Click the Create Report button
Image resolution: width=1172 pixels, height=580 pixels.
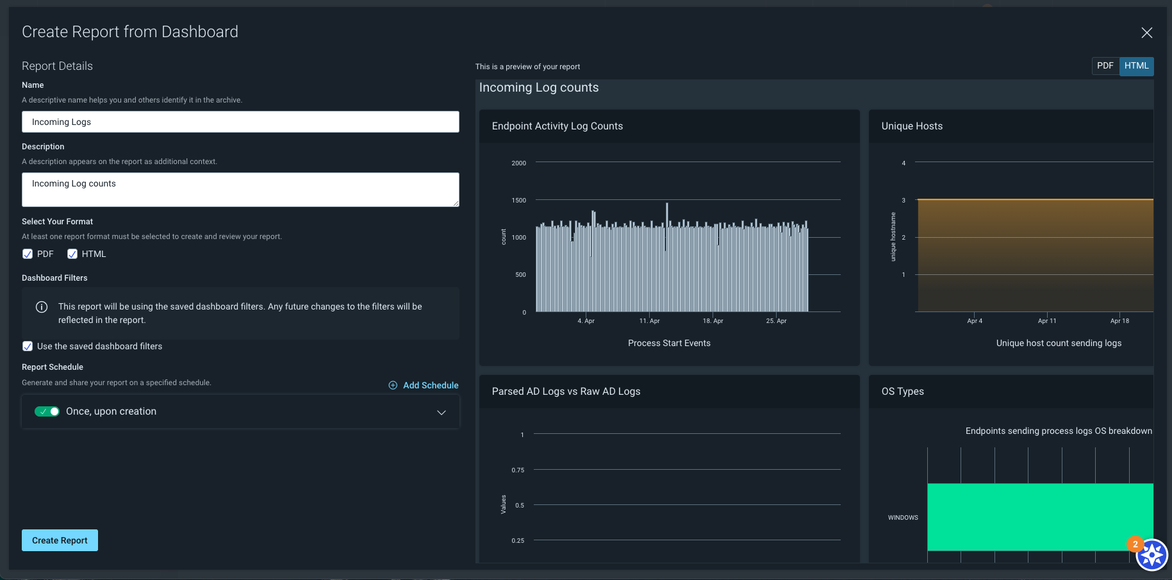(x=60, y=540)
